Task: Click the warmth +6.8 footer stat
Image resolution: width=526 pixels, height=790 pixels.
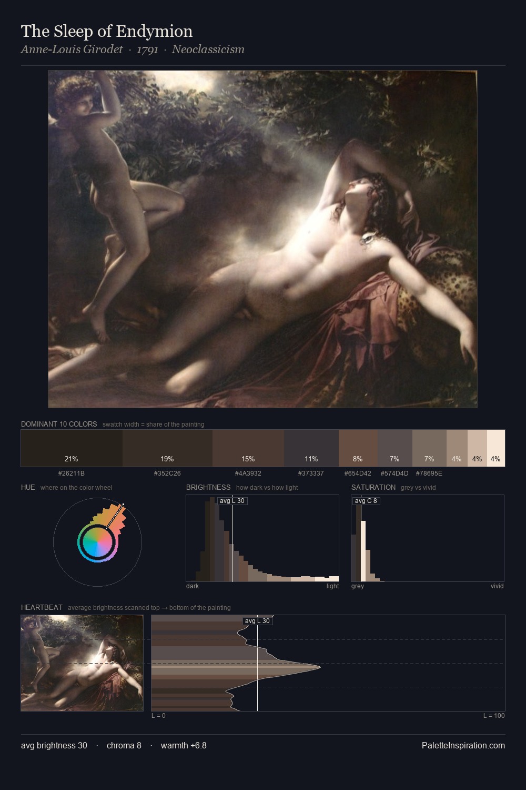Action: click(184, 746)
